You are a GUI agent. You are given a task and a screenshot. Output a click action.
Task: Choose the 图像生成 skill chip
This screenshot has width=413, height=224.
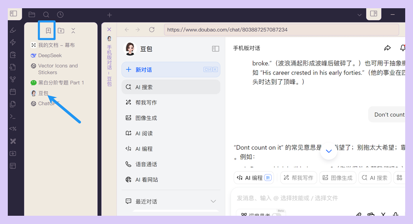pos(338,178)
